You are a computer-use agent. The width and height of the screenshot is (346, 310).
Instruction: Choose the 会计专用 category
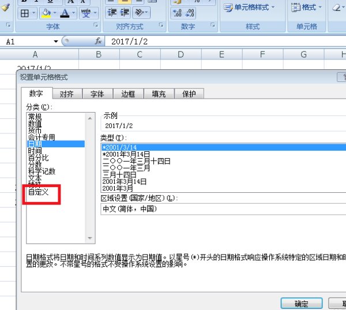click(x=56, y=137)
